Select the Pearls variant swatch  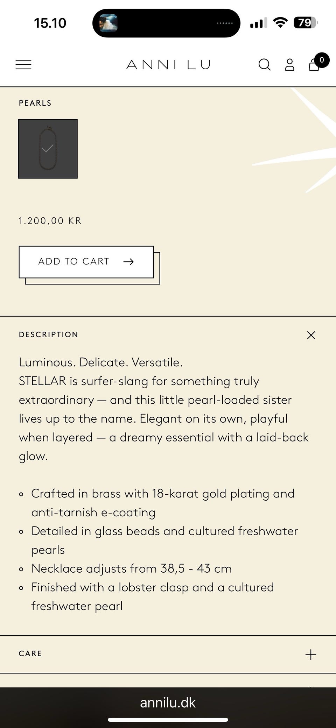click(48, 149)
